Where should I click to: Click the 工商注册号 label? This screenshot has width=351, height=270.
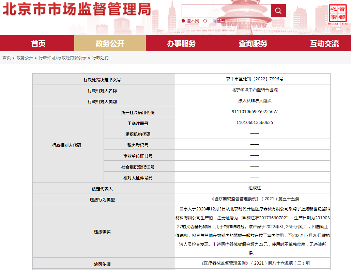click(x=138, y=124)
